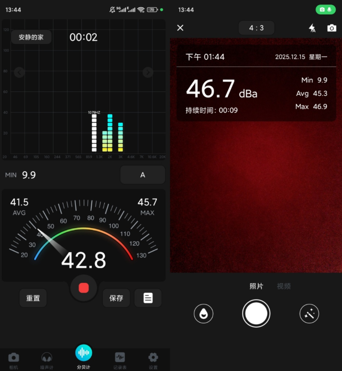The width and height of the screenshot is (342, 371).
Task: Tap the water drop watermark icon
Action: (x=203, y=313)
